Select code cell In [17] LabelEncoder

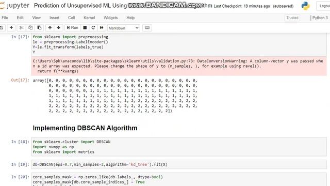[x=179, y=44]
